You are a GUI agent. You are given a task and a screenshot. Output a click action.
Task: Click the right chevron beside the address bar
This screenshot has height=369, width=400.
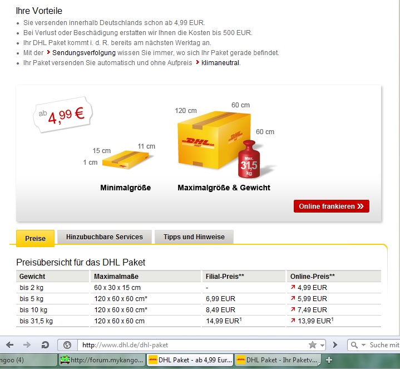coord(335,345)
